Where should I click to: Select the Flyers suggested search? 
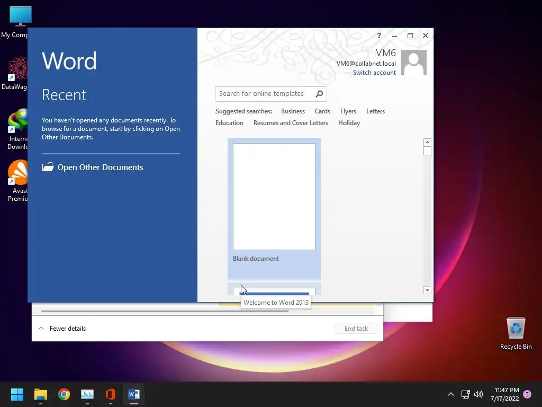click(348, 111)
